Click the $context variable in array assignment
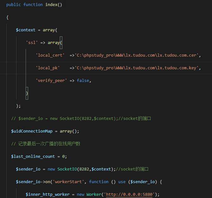Viewport: 212px width, 198px height. (x=26, y=30)
